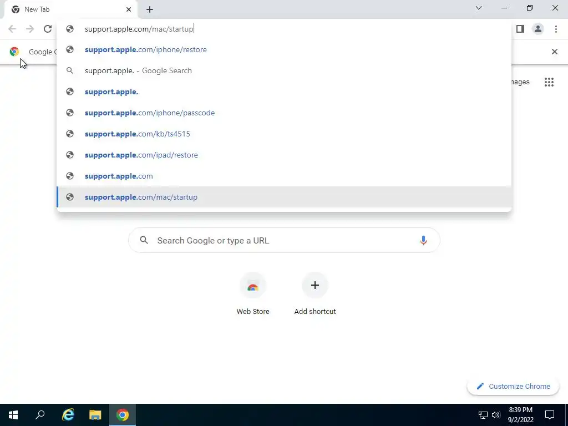Screen dimensions: 568x426
Task: Open the volume tray icon
Action: (496, 415)
